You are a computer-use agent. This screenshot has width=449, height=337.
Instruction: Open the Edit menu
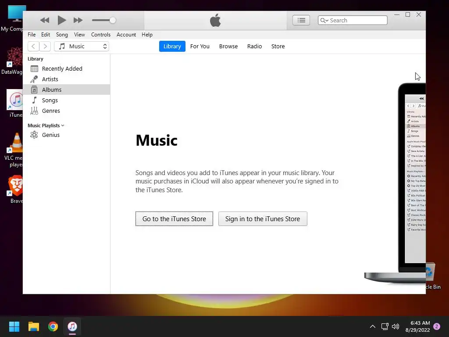(x=46, y=34)
